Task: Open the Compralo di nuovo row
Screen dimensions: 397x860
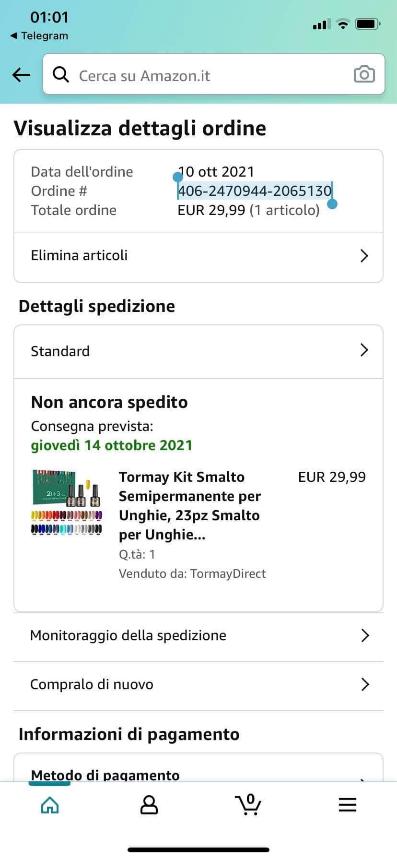Action: coord(198,684)
